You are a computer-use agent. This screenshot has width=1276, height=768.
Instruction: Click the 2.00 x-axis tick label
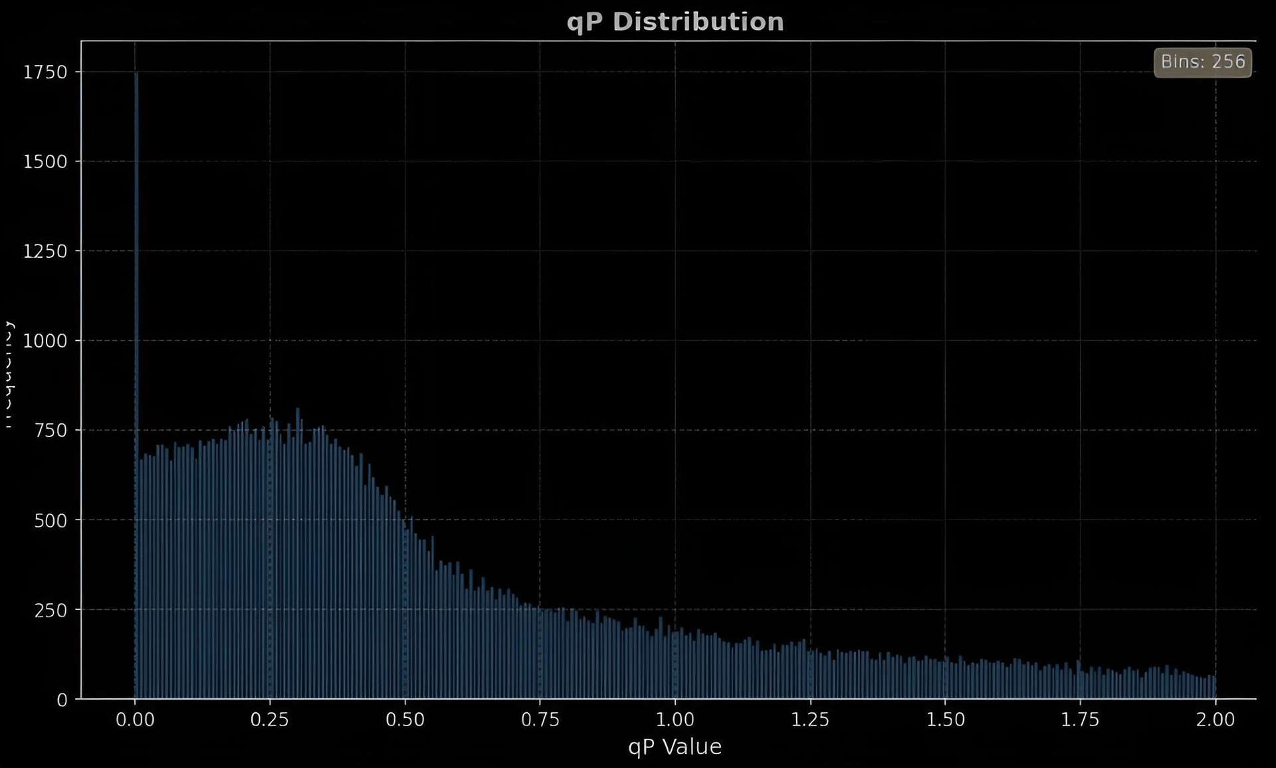(x=1216, y=720)
